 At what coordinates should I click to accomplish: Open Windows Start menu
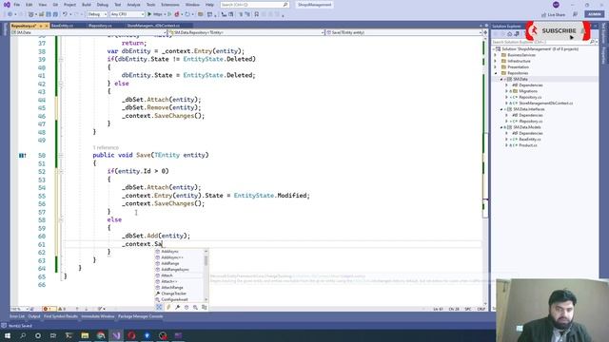[x=8, y=335]
